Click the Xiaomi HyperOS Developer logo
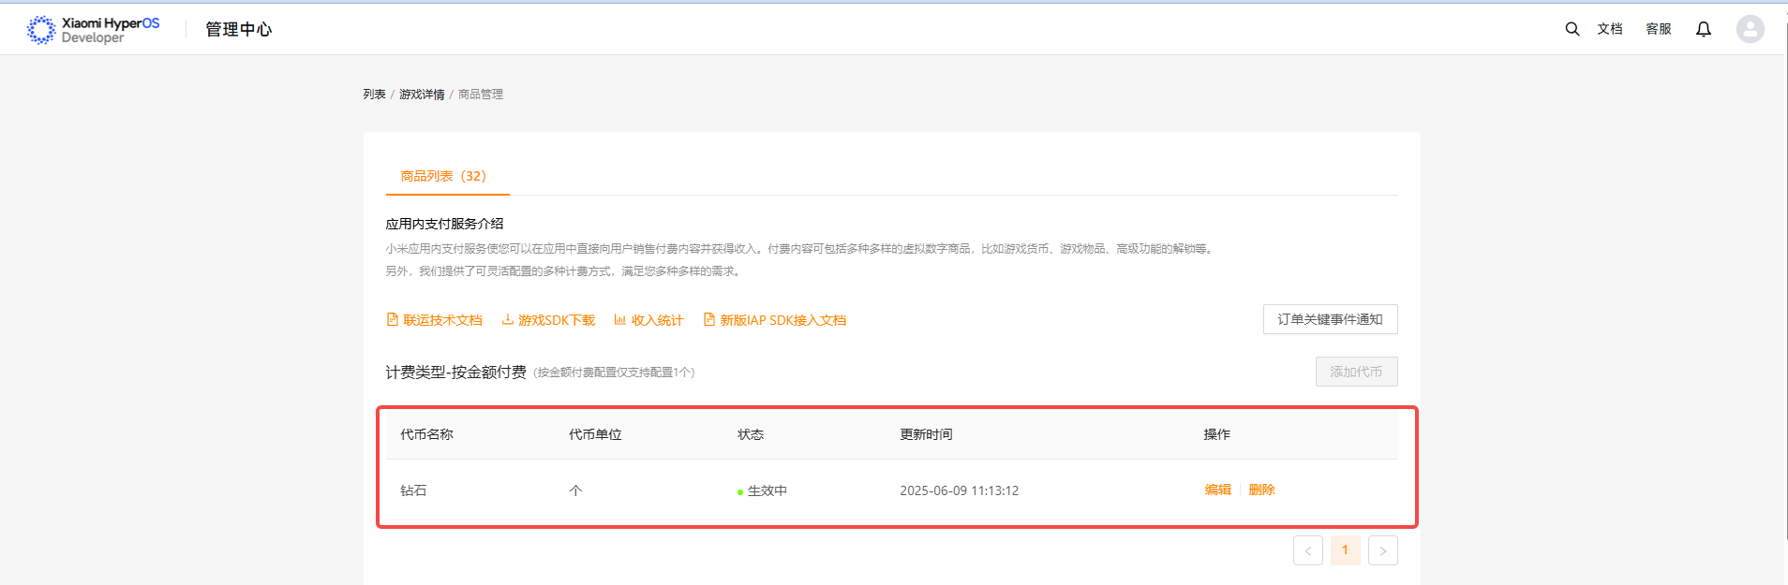Image resolution: width=1788 pixels, height=585 pixels. pos(94,30)
